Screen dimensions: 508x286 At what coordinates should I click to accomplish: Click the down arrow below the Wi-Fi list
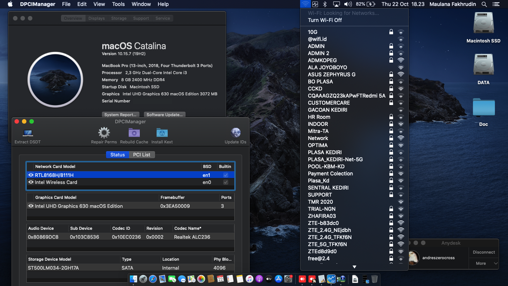click(x=354, y=267)
